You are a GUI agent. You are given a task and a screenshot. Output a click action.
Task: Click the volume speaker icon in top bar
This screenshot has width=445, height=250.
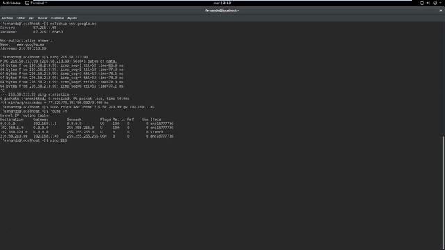coord(428,3)
